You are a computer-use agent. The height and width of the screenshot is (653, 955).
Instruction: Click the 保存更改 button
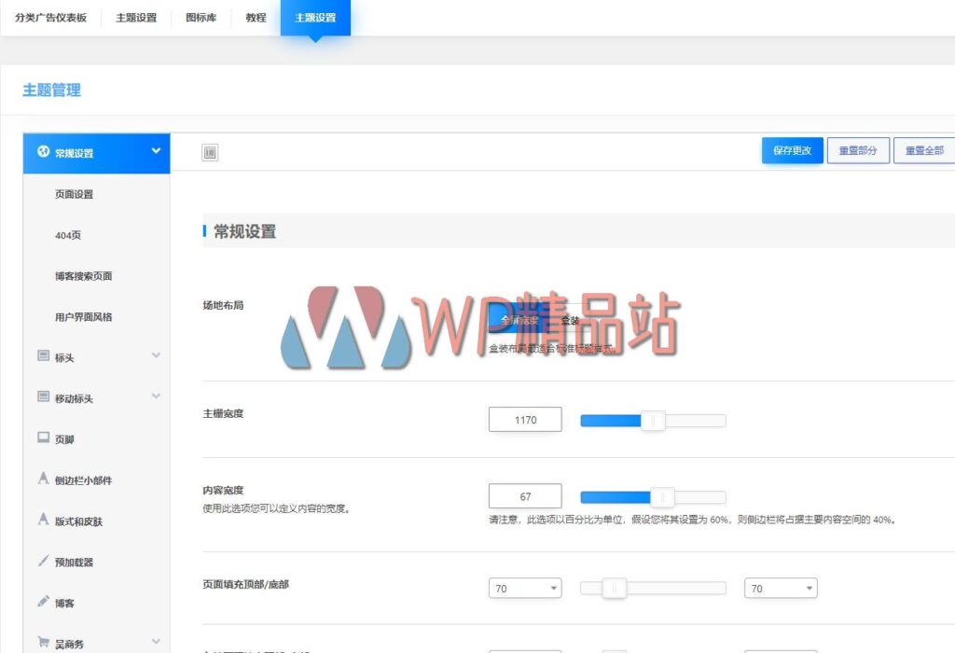(x=791, y=150)
